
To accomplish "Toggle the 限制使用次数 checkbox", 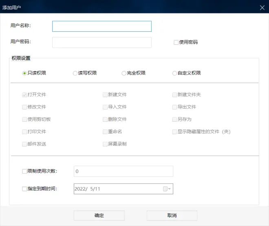I will pos(24,171).
